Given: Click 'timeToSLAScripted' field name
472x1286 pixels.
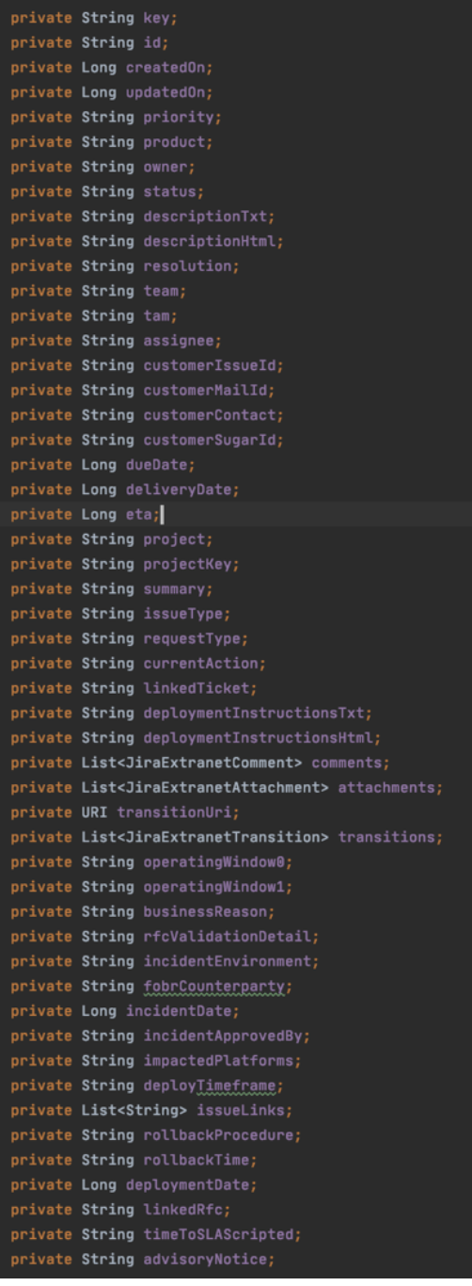Looking at the screenshot, I should click(x=217, y=1233).
